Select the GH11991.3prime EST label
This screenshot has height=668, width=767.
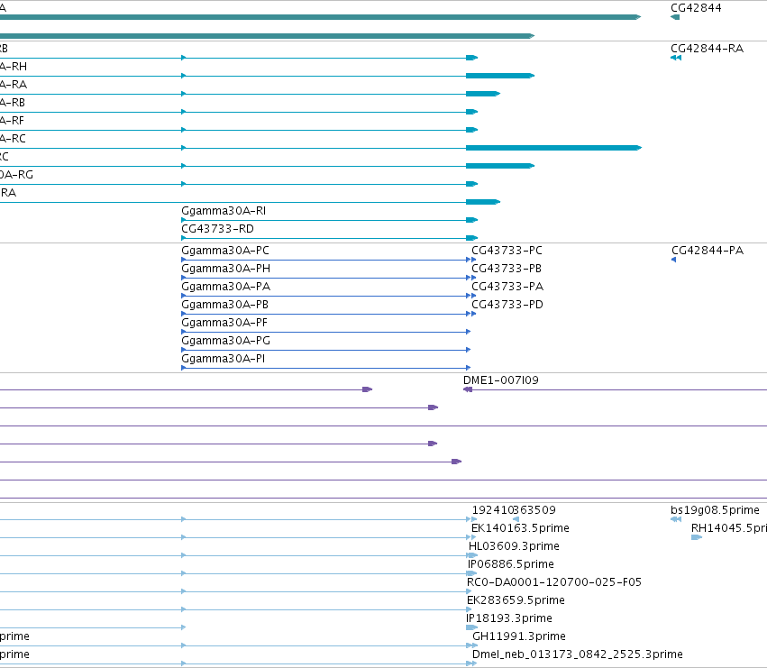518,636
